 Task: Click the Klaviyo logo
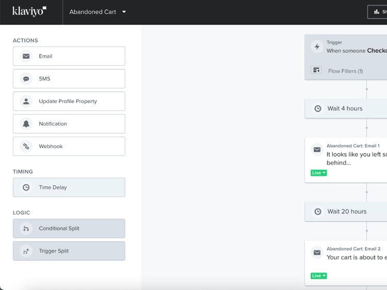pyautogui.click(x=29, y=11)
